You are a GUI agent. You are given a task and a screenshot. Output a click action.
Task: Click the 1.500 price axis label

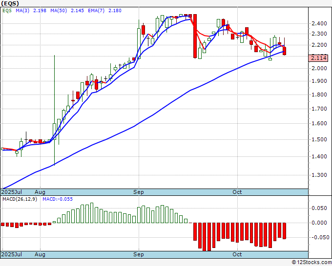coord(319,139)
